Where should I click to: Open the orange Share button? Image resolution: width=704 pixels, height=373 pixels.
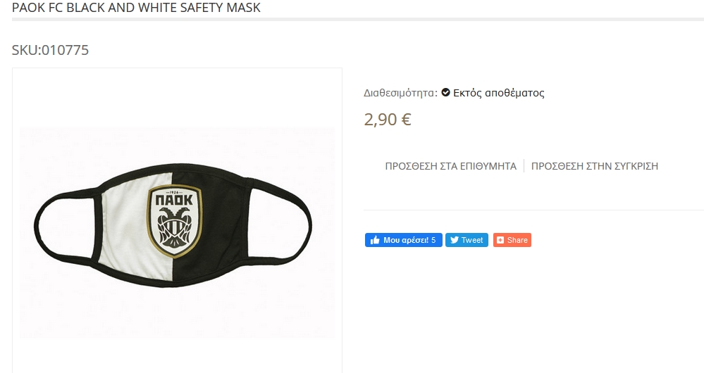click(x=512, y=240)
